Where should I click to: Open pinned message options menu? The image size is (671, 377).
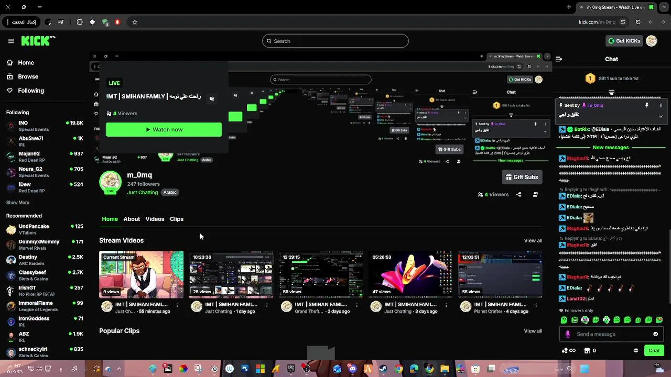click(x=661, y=105)
